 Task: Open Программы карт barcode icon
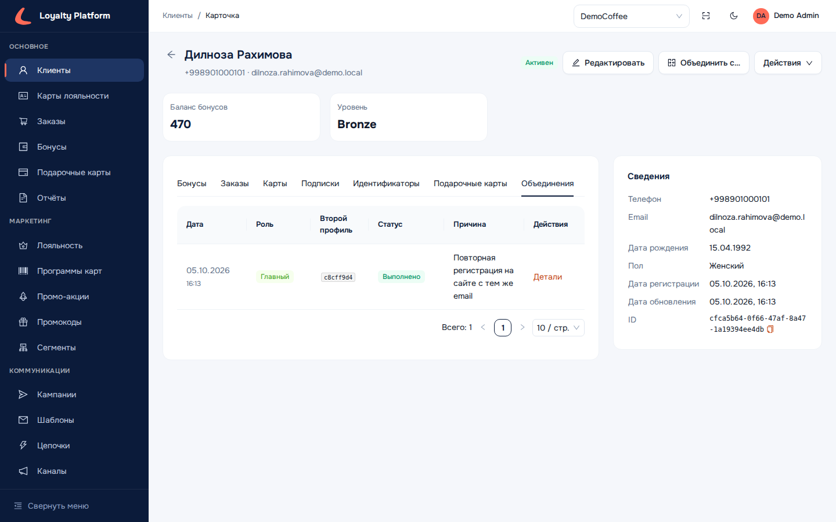coord(23,271)
